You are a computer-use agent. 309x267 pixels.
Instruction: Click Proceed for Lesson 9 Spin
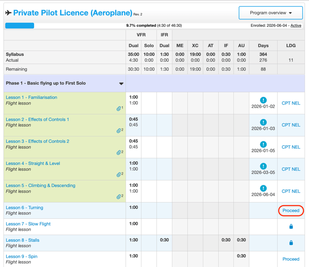(x=291, y=259)
